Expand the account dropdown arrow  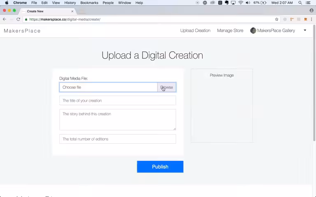click(305, 30)
